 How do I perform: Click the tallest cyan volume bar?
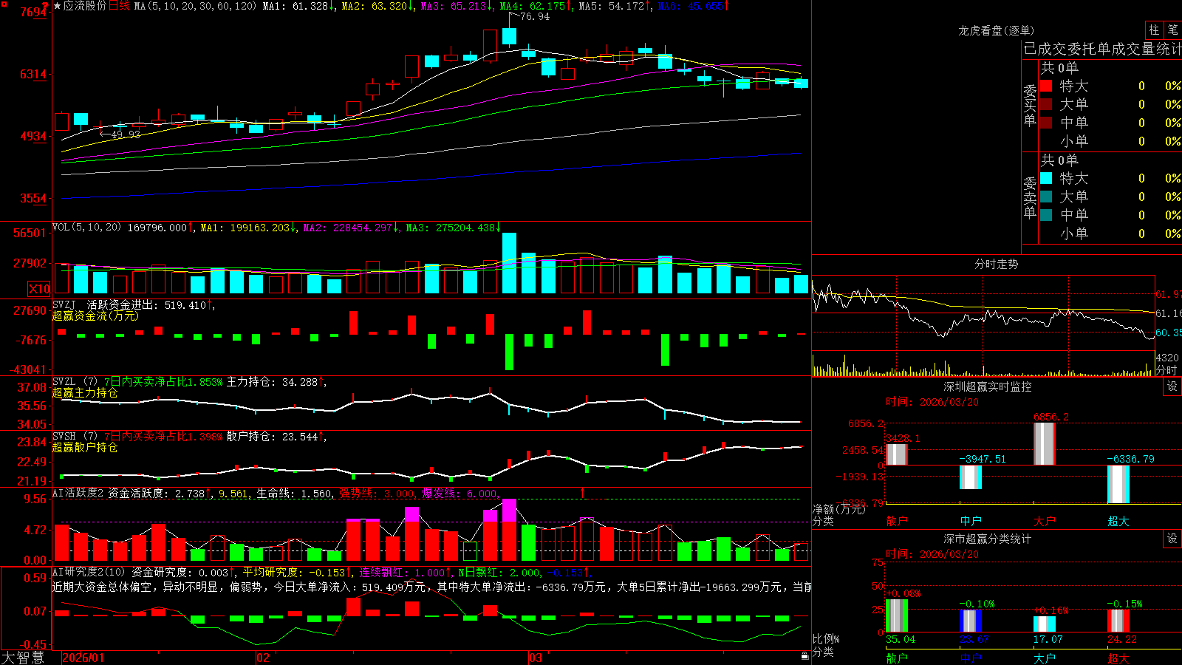[509, 263]
